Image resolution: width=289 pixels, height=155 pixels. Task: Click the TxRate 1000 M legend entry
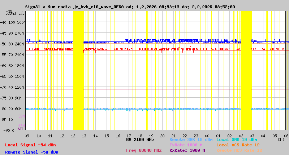click(x=186, y=145)
